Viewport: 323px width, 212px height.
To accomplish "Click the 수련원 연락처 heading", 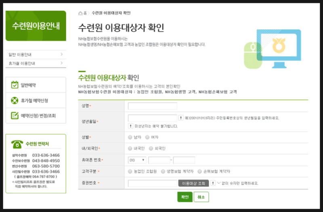I will [x=37, y=144].
